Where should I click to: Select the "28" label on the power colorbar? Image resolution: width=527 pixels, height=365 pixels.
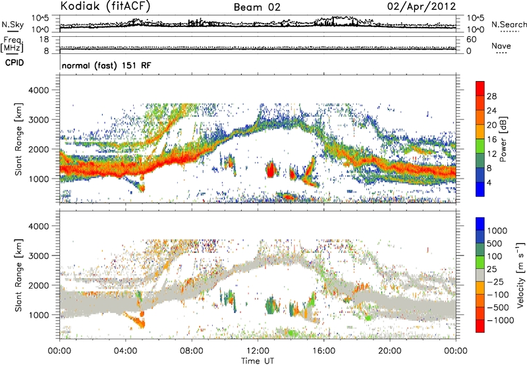click(x=491, y=96)
